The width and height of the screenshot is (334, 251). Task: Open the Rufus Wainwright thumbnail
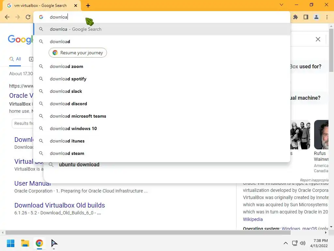321,134
